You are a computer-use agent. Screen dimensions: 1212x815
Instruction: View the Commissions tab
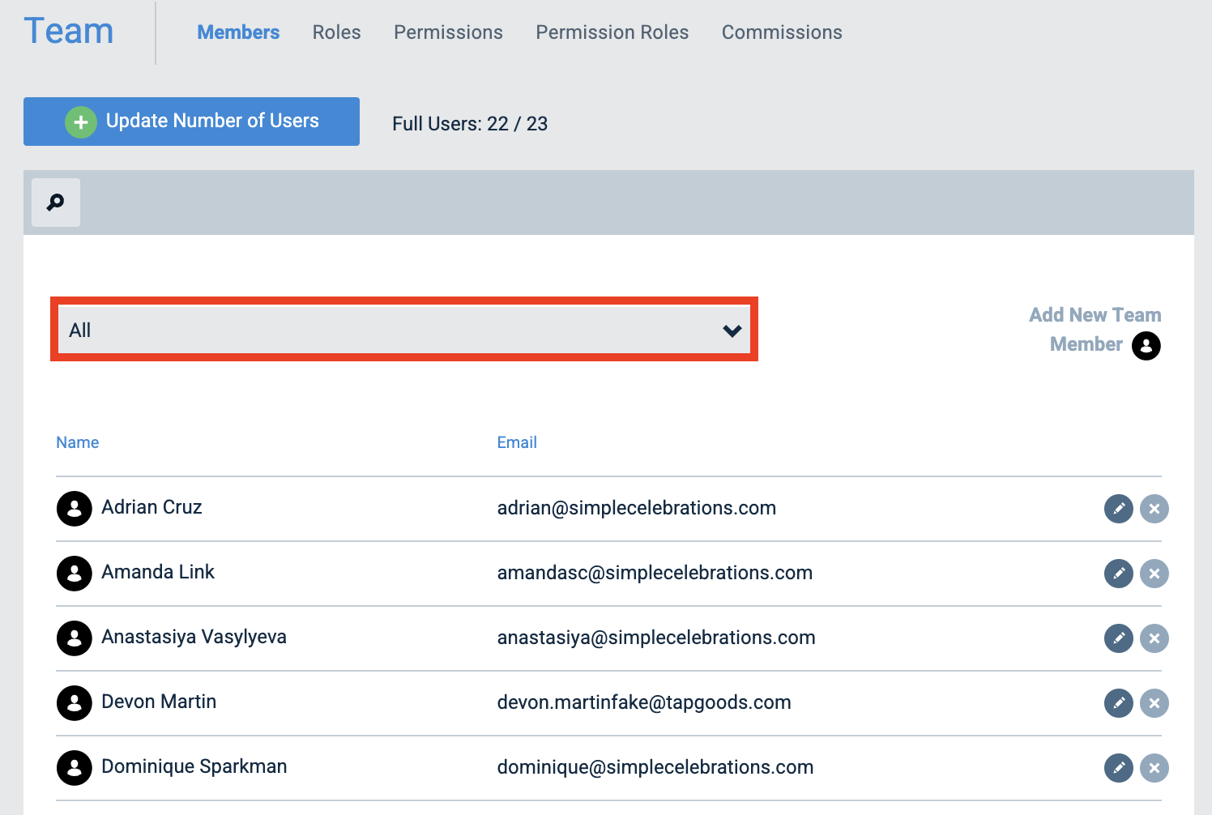pos(782,32)
